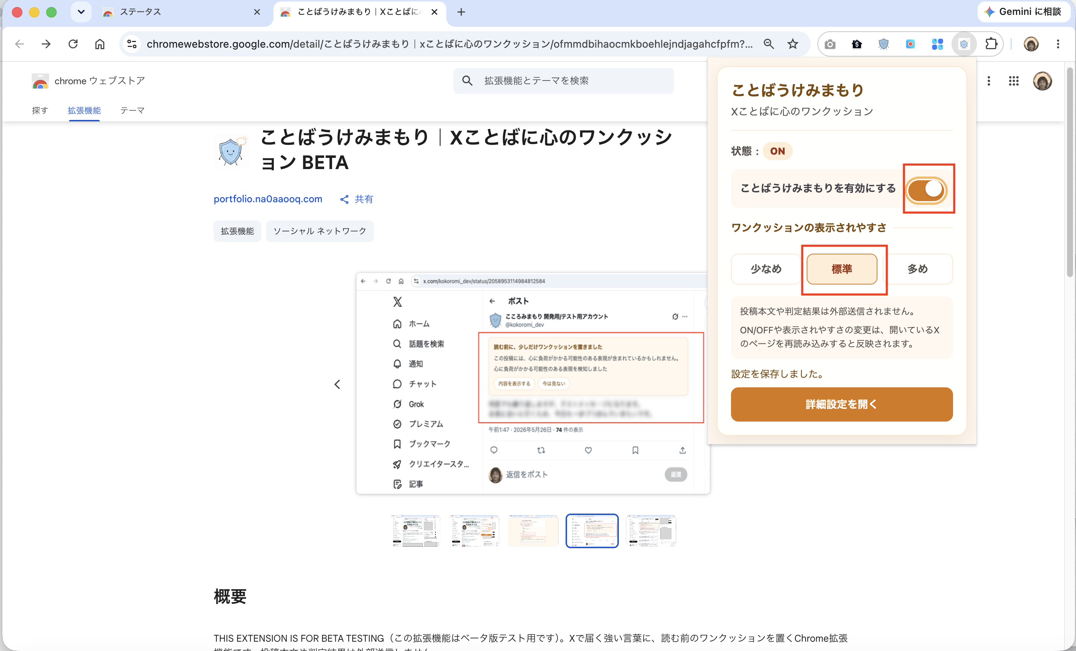Open the Web Store three-dot menu
1076x651 pixels.
click(989, 81)
